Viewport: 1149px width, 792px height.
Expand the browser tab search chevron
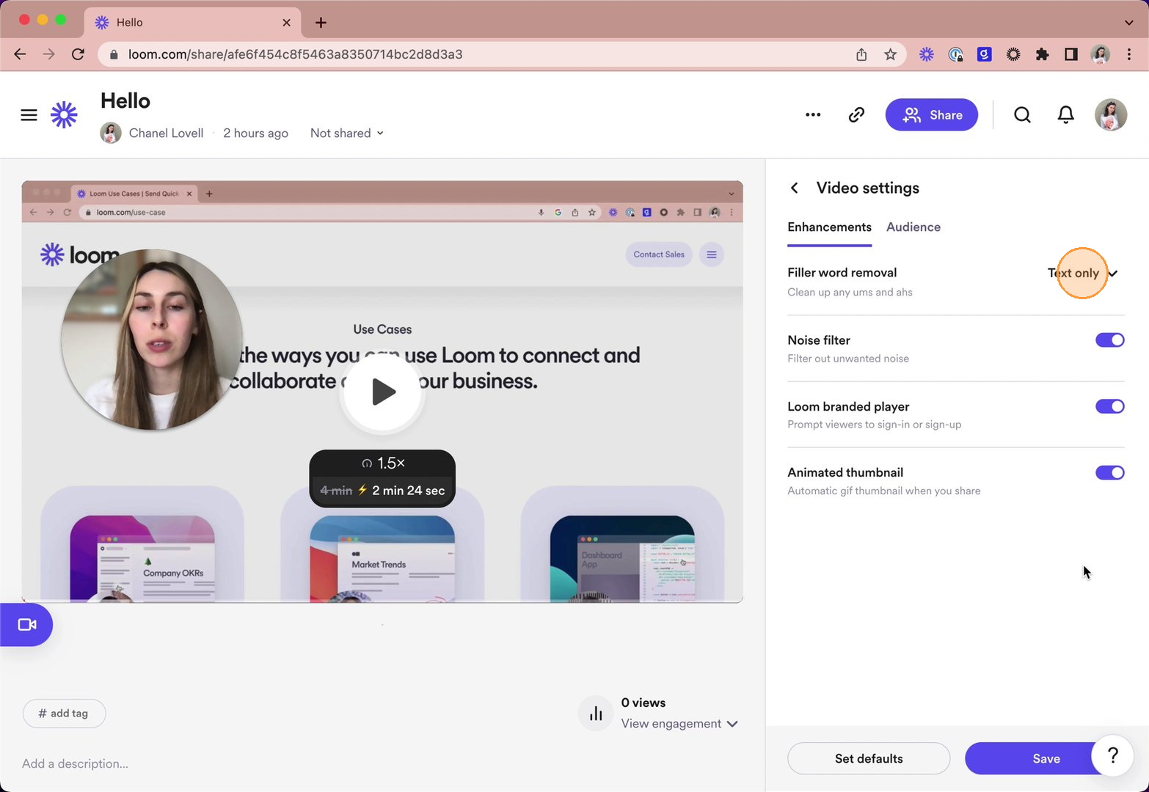[x=1128, y=23]
